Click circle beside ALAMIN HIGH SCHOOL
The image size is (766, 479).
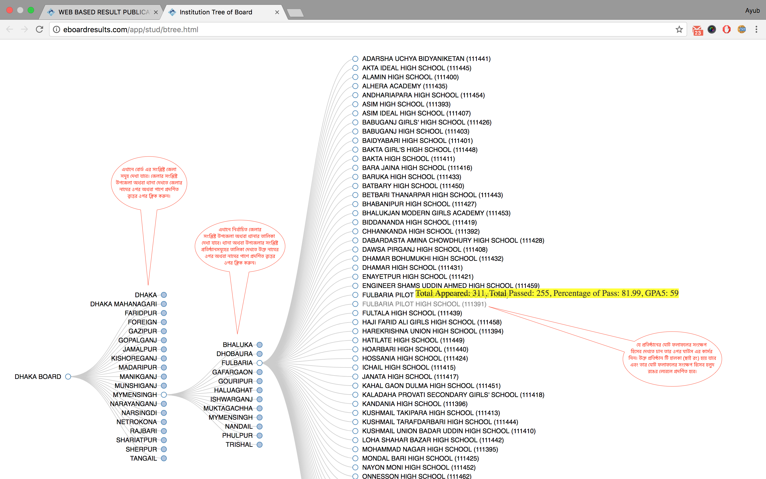pyautogui.click(x=355, y=77)
